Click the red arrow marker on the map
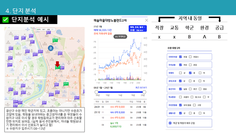 [58, 64]
